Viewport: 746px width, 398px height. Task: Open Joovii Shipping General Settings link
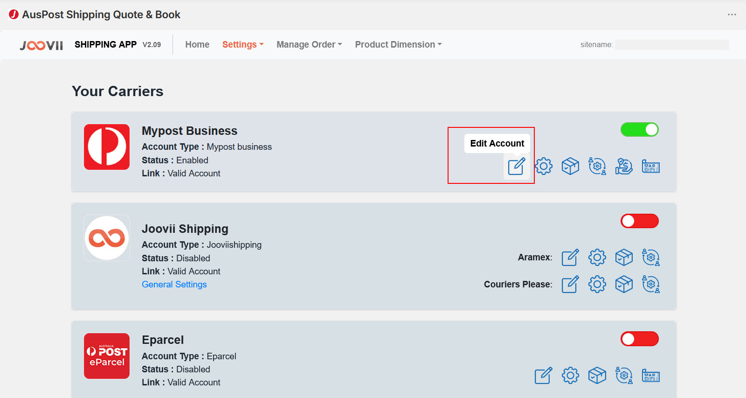tap(174, 284)
